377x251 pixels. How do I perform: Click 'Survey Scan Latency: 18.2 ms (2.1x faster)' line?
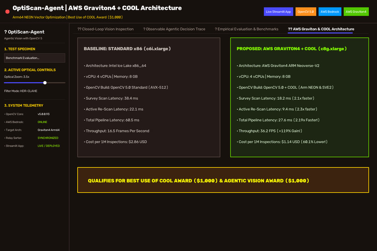(275, 98)
